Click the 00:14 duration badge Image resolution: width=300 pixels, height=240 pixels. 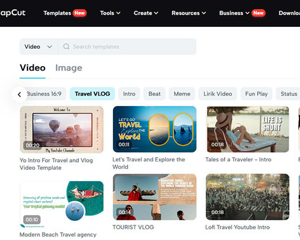[x=125, y=212]
